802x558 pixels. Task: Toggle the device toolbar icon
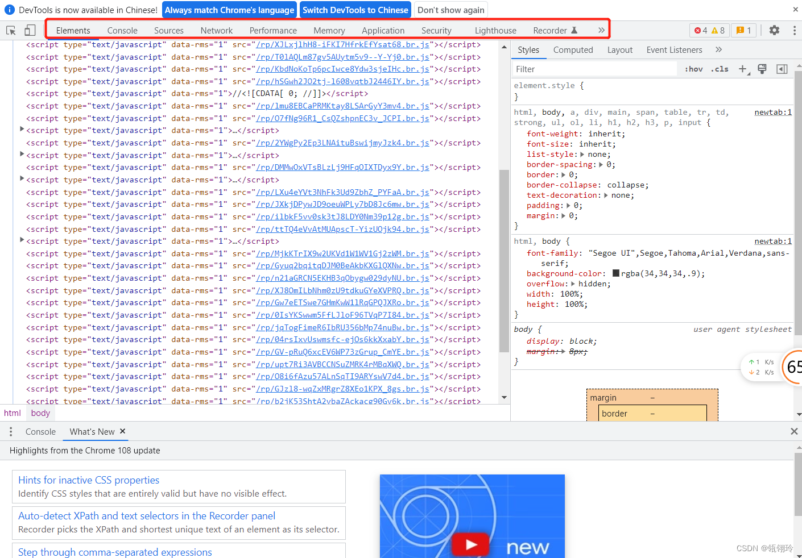(x=30, y=31)
